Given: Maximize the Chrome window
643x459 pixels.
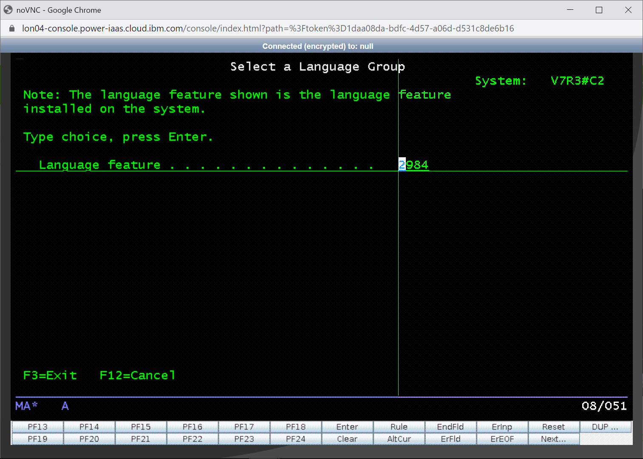Looking at the screenshot, I should click(599, 10).
